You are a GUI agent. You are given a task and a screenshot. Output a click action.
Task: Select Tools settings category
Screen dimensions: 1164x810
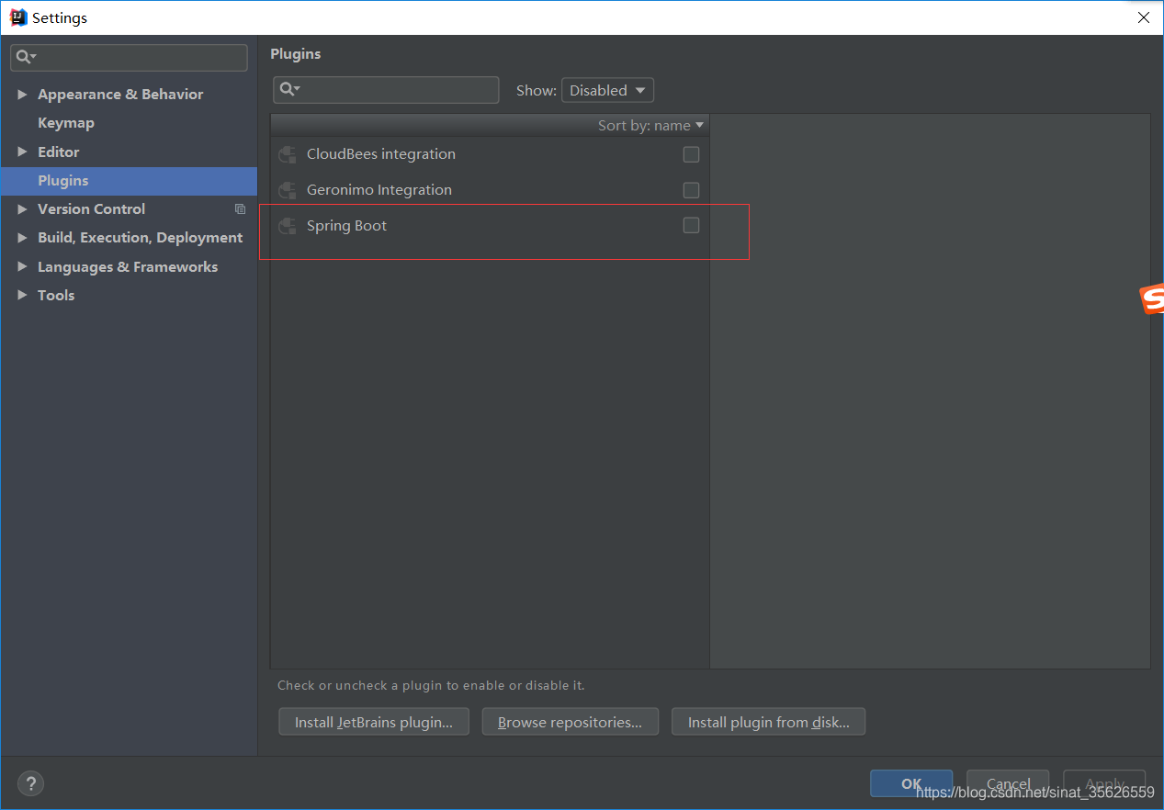56,296
